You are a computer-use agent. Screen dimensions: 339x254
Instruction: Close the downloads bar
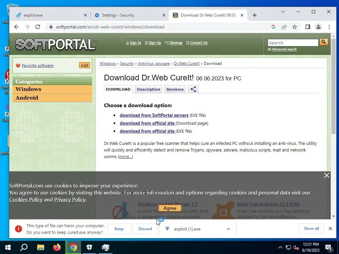[x=330, y=229]
